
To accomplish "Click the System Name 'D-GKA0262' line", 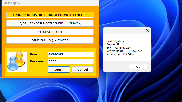I will (124, 51).
